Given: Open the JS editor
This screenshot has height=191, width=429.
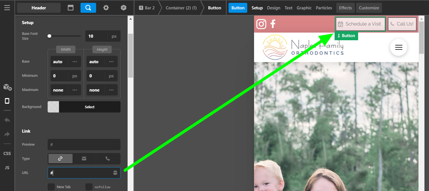Looking at the screenshot, I should (x=7, y=168).
